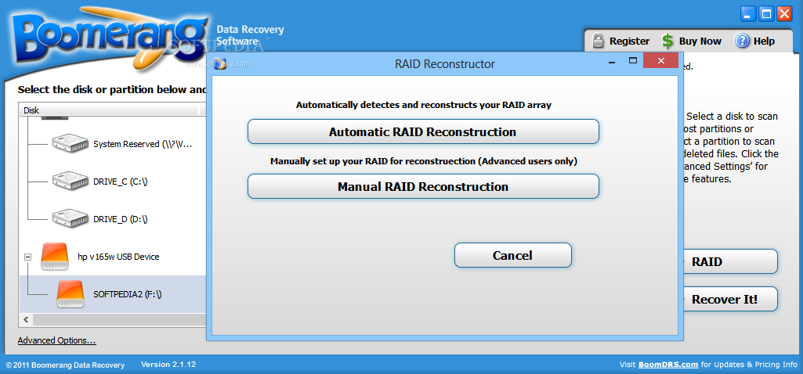Viewport: 803px width, 374px height.
Task: Maximize the RAID Reconstructor dialog
Action: pyautogui.click(x=633, y=61)
